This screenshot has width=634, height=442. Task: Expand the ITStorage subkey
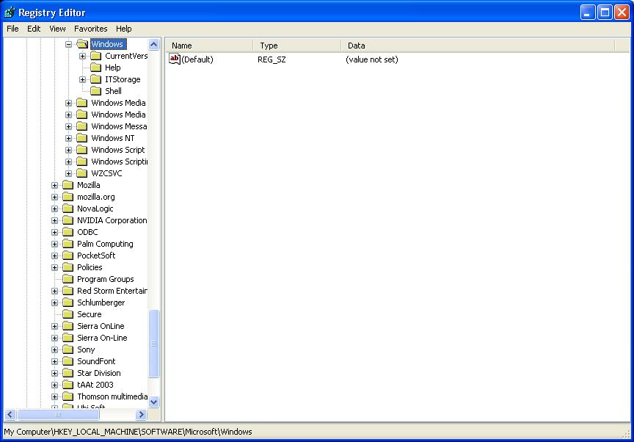tap(82, 79)
